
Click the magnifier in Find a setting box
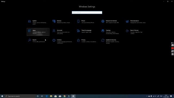pos(101,13)
